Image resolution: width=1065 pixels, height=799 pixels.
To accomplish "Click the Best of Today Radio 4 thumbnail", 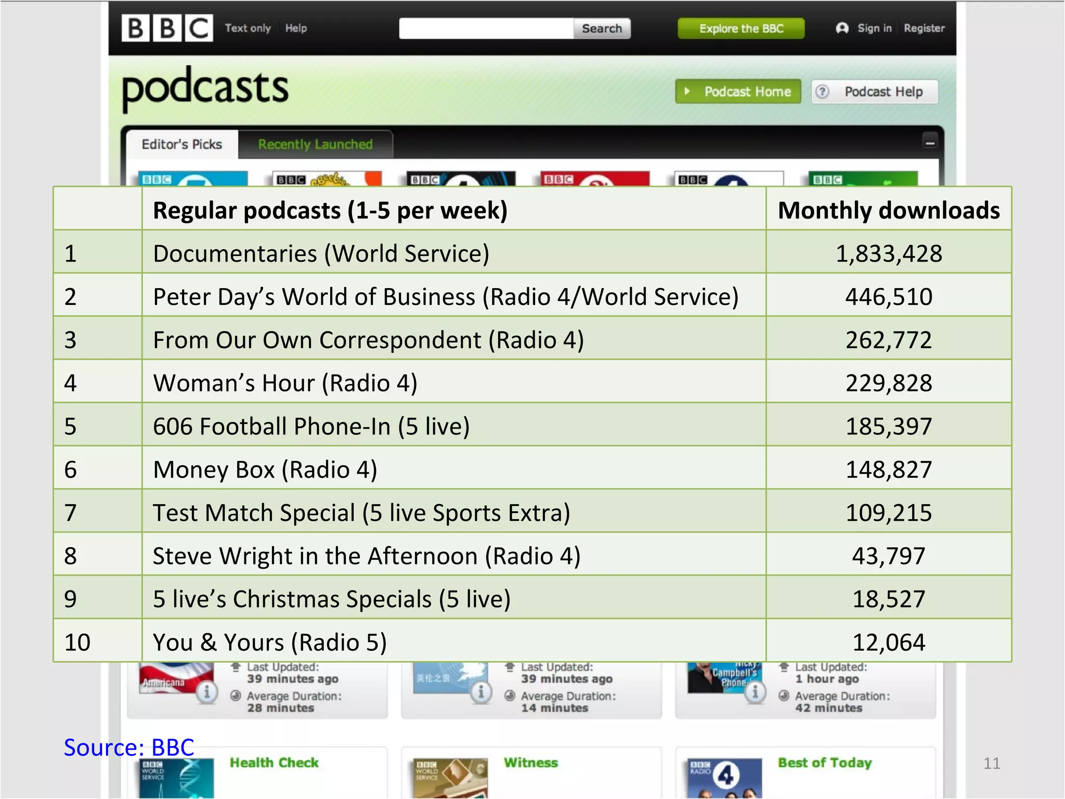I will [724, 778].
